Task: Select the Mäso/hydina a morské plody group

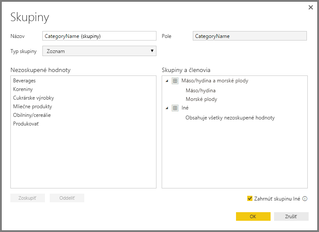Action: point(215,81)
